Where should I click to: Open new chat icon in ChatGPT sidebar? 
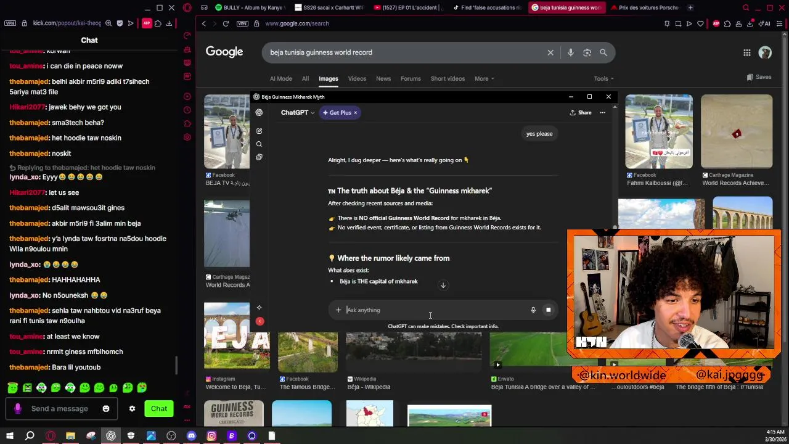pyautogui.click(x=259, y=131)
